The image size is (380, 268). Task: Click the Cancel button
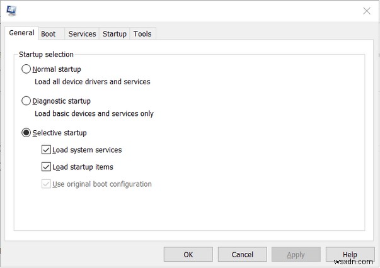coord(242,255)
